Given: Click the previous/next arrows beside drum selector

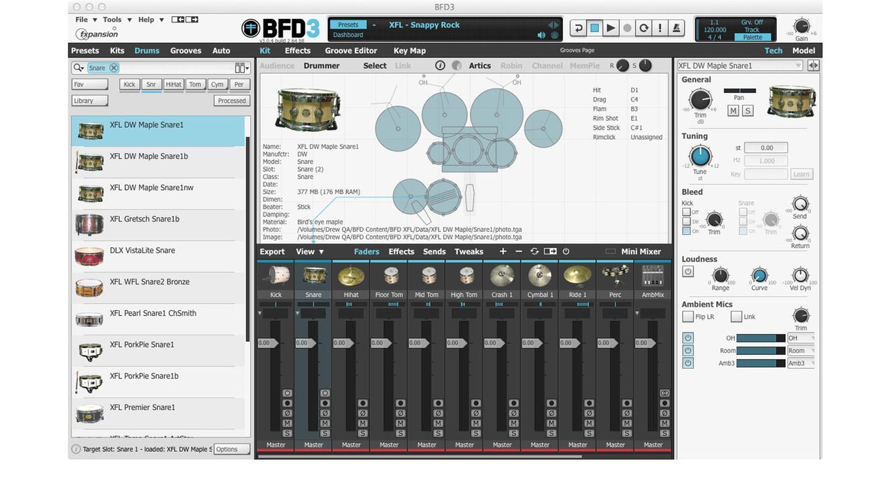Looking at the screenshot, I should tap(813, 66).
